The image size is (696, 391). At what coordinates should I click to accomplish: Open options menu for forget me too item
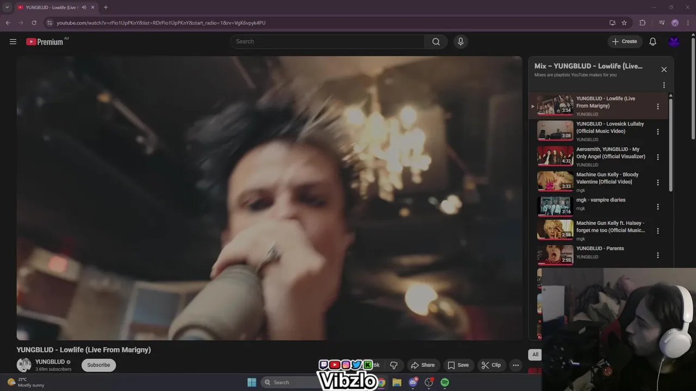click(658, 231)
